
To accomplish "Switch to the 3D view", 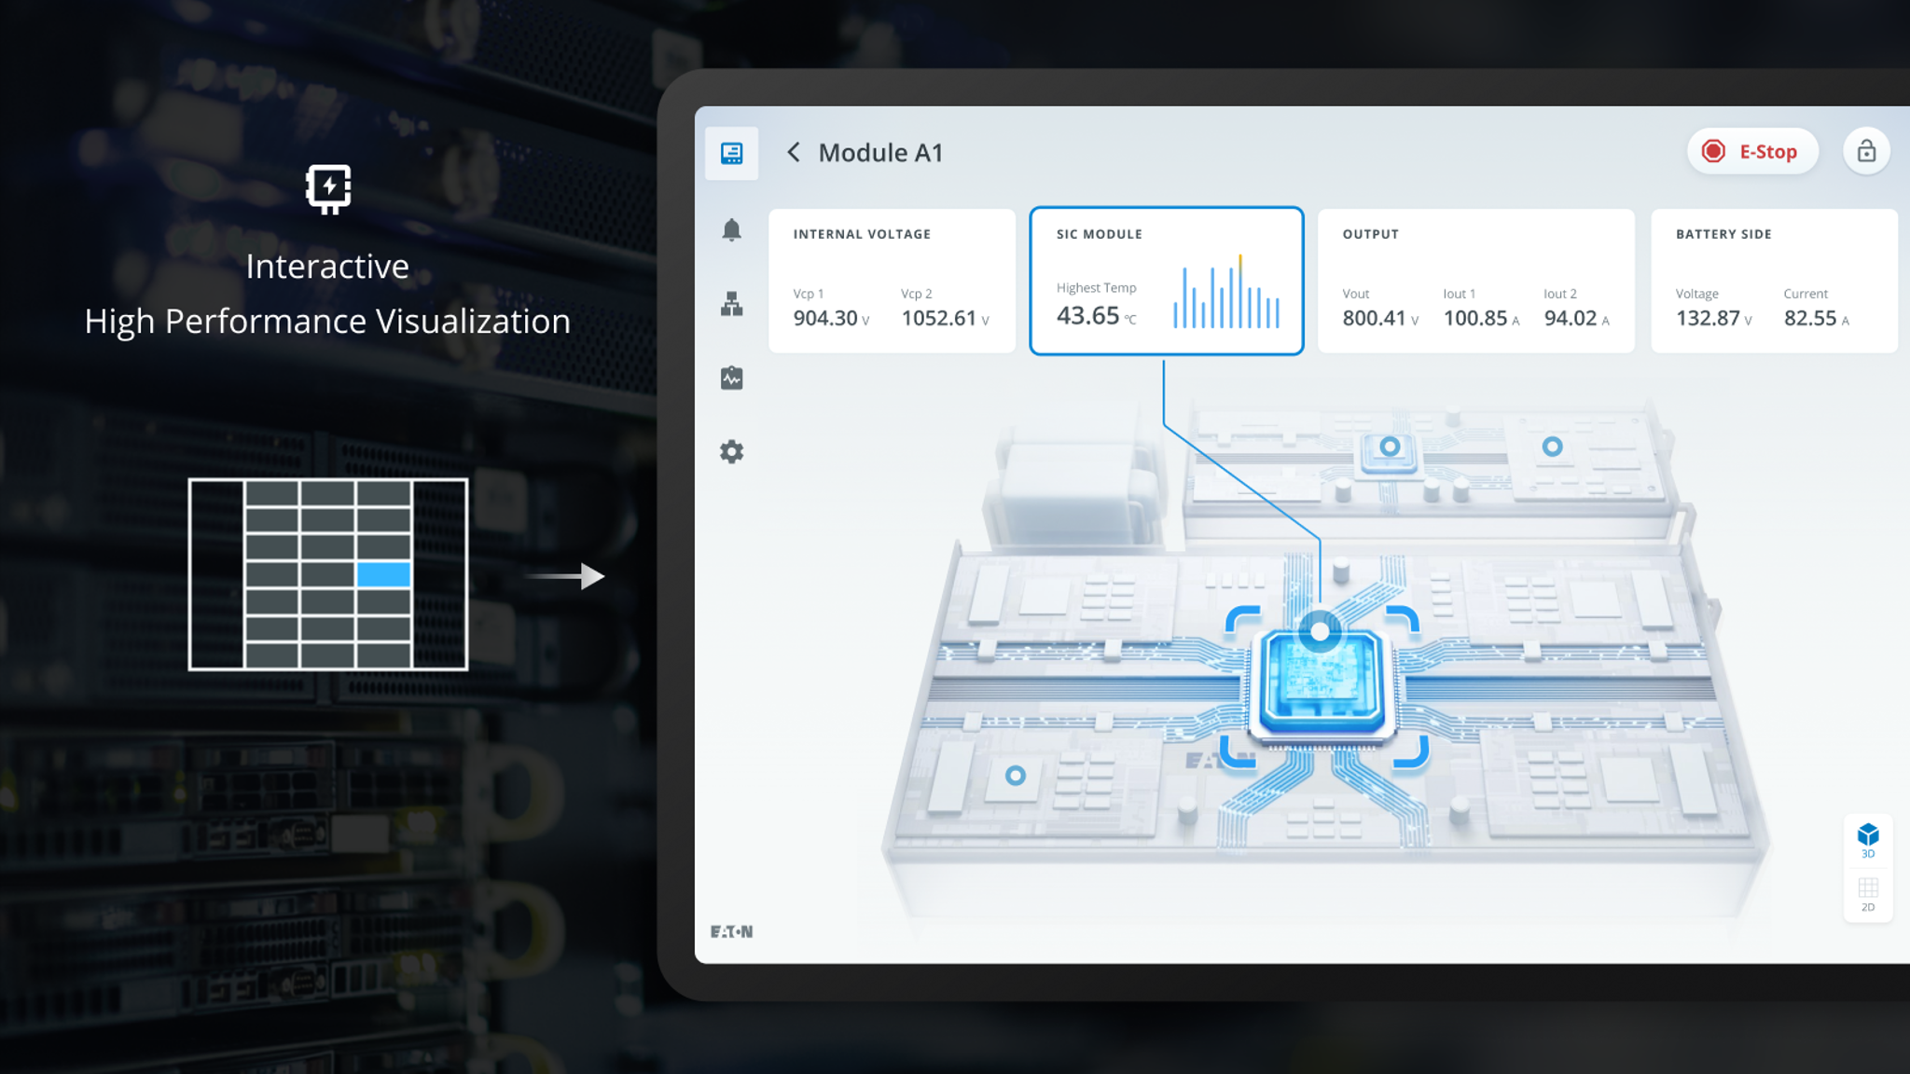I will [1868, 840].
